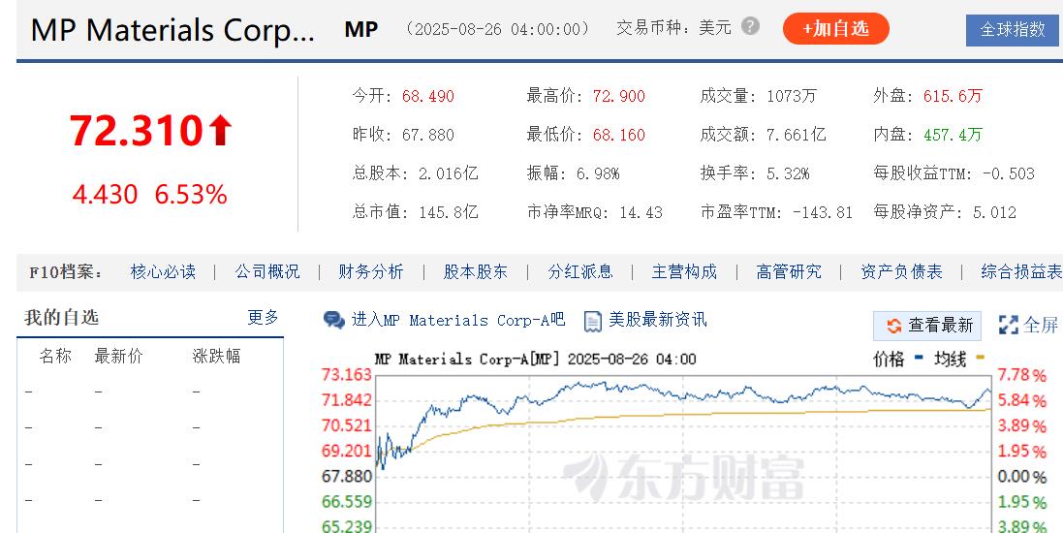The width and height of the screenshot is (1063, 533).
Task: Open 财务分析 link
Action: pos(371,272)
